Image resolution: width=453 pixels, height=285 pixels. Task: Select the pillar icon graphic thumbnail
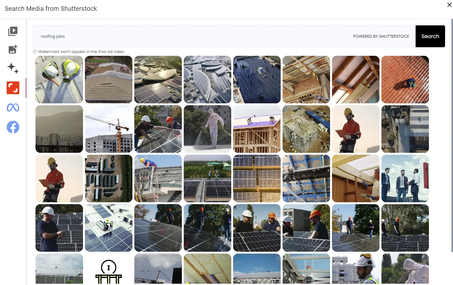pos(109,269)
